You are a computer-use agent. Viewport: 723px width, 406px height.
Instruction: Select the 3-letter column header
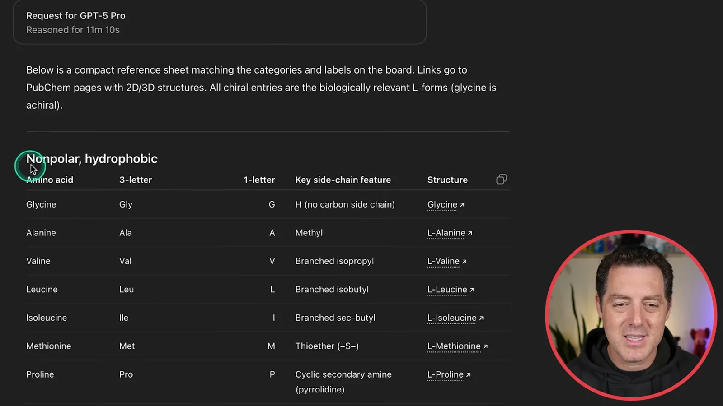tap(136, 180)
